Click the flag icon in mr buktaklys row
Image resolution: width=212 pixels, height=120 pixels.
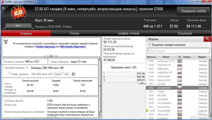point(180,103)
